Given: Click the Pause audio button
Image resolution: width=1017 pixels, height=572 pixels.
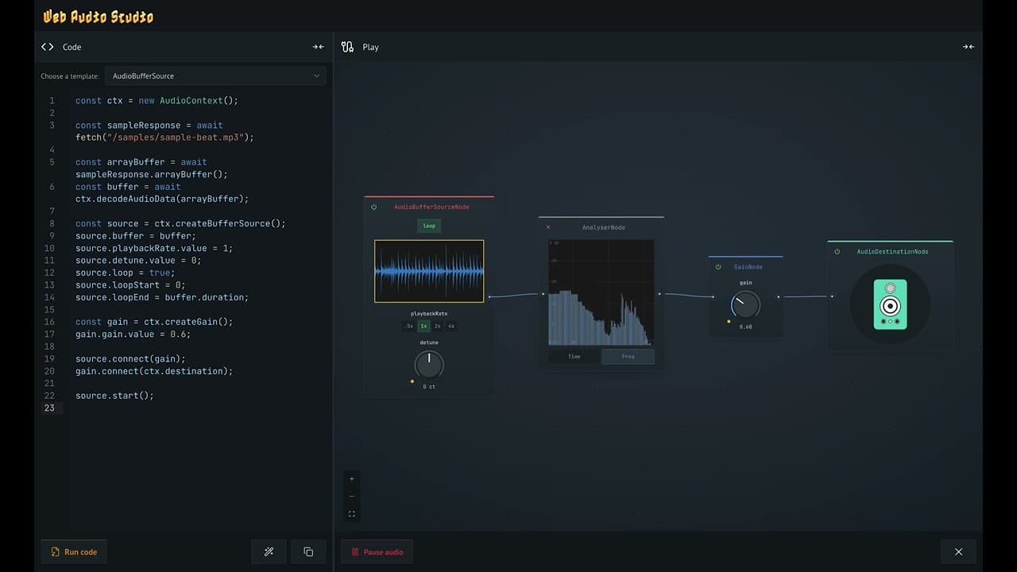Looking at the screenshot, I should click(x=377, y=551).
